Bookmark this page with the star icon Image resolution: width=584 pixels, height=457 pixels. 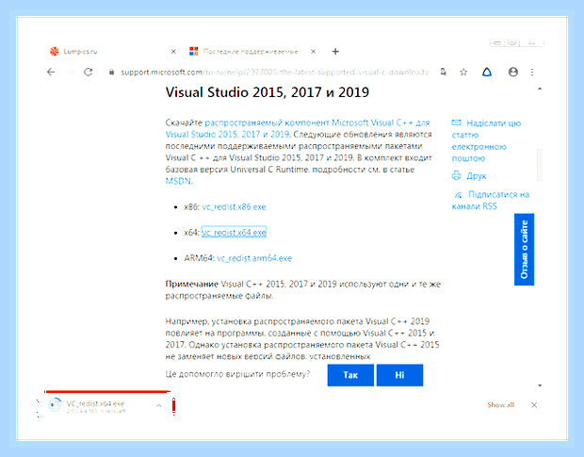pyautogui.click(x=463, y=72)
